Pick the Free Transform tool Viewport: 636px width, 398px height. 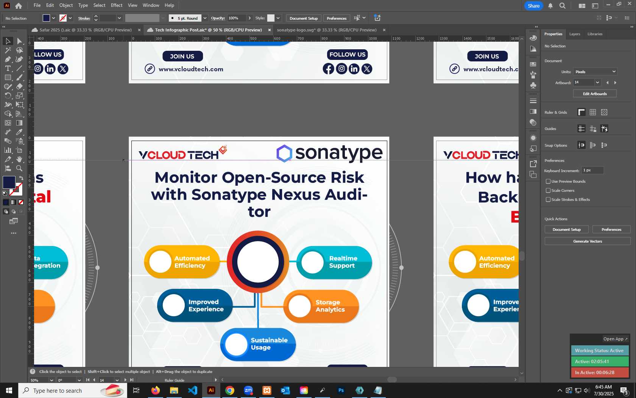coord(20,105)
